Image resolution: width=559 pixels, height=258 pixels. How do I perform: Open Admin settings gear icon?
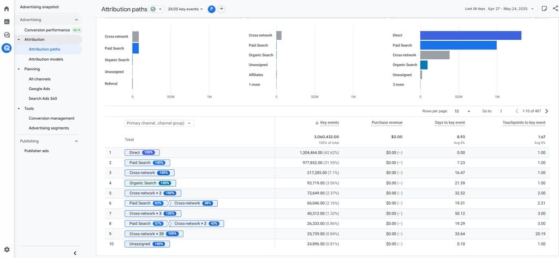click(x=7, y=249)
